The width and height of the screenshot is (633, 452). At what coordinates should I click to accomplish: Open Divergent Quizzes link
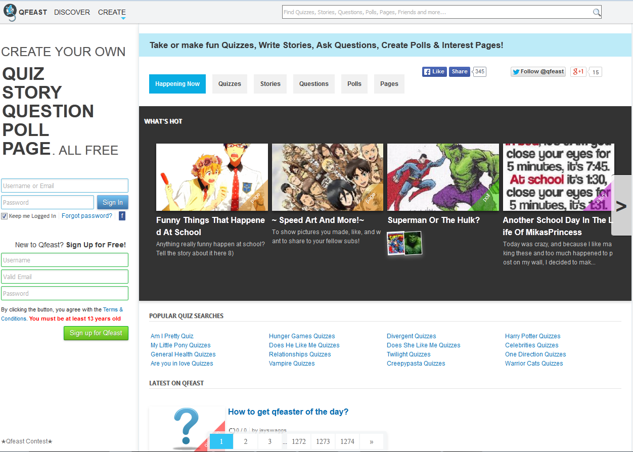(x=412, y=336)
